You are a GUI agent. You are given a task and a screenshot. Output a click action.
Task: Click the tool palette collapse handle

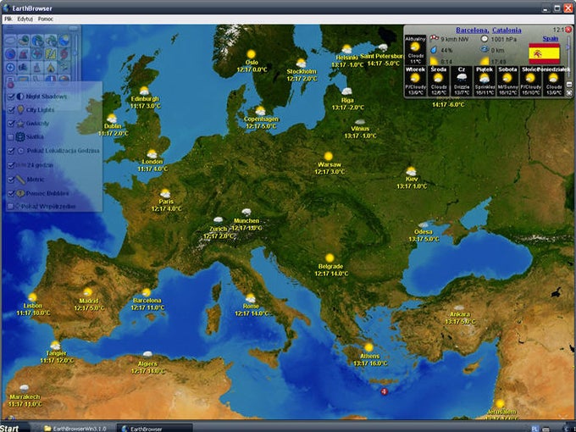pos(73,28)
